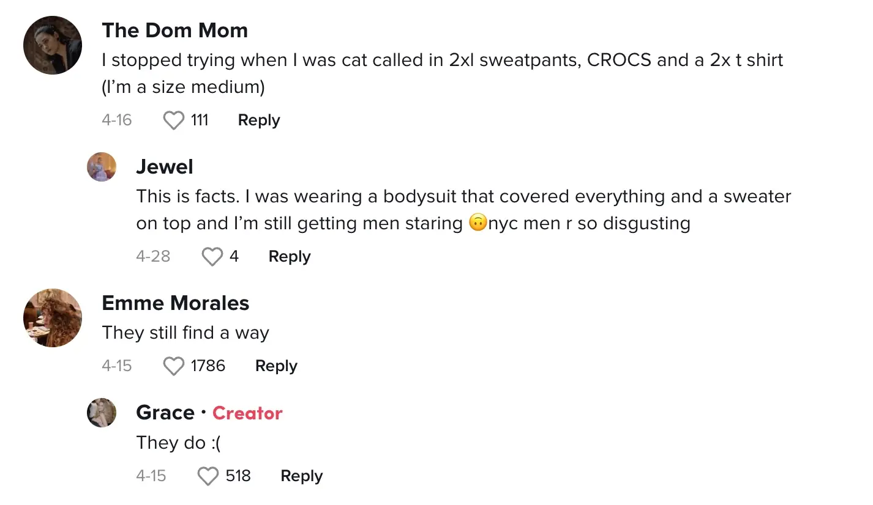The height and width of the screenshot is (505, 873).
Task: Like Jewel's reply with heart icon
Action: (212, 257)
